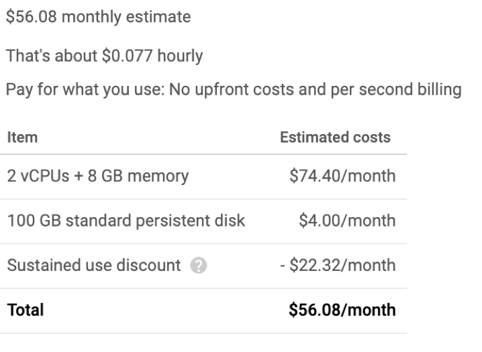
Task: Click the "100 GB" disk size text
Action: (30, 221)
